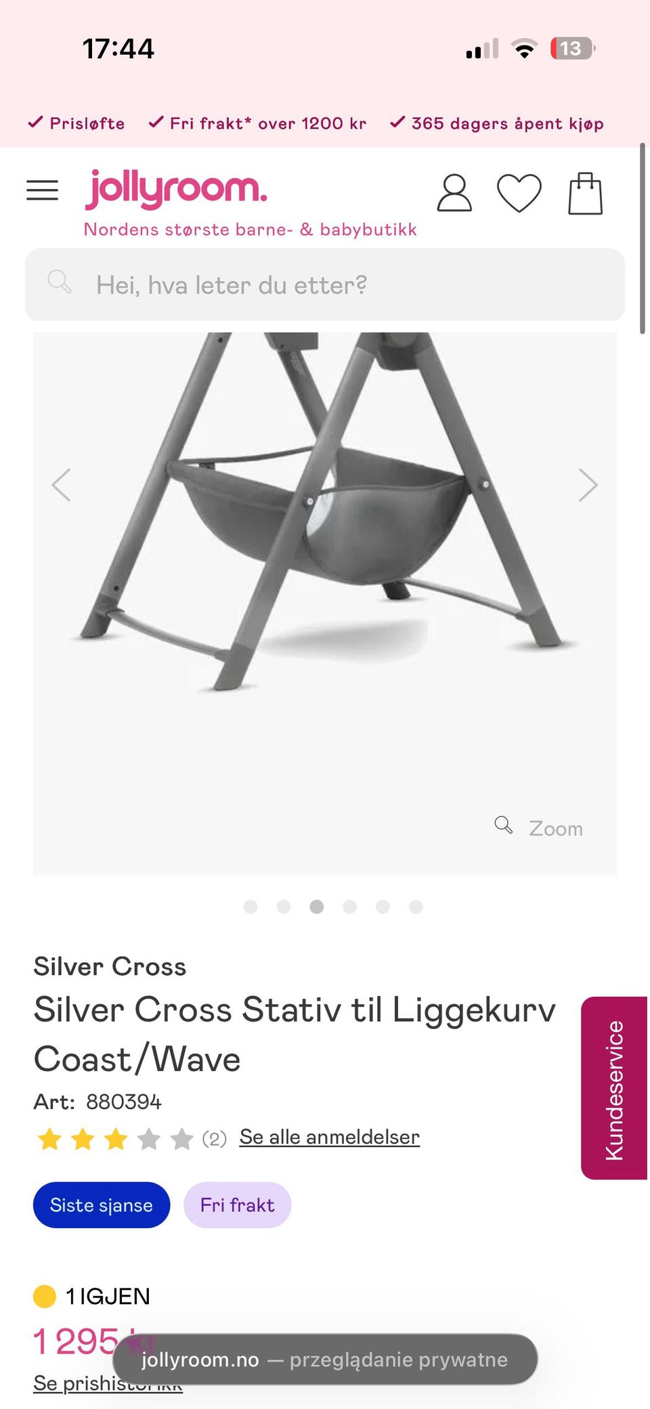The image size is (650, 1409).
Task: Open the user account icon
Action: 454,193
